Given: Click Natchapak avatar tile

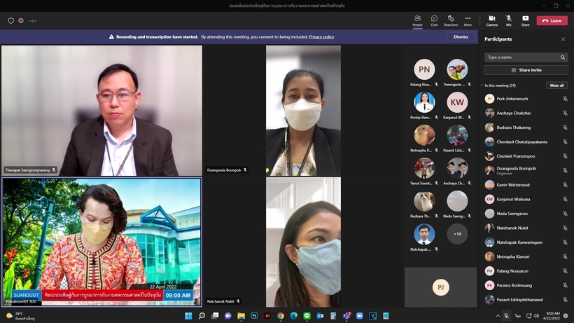Looking at the screenshot, I should pyautogui.click(x=424, y=234).
